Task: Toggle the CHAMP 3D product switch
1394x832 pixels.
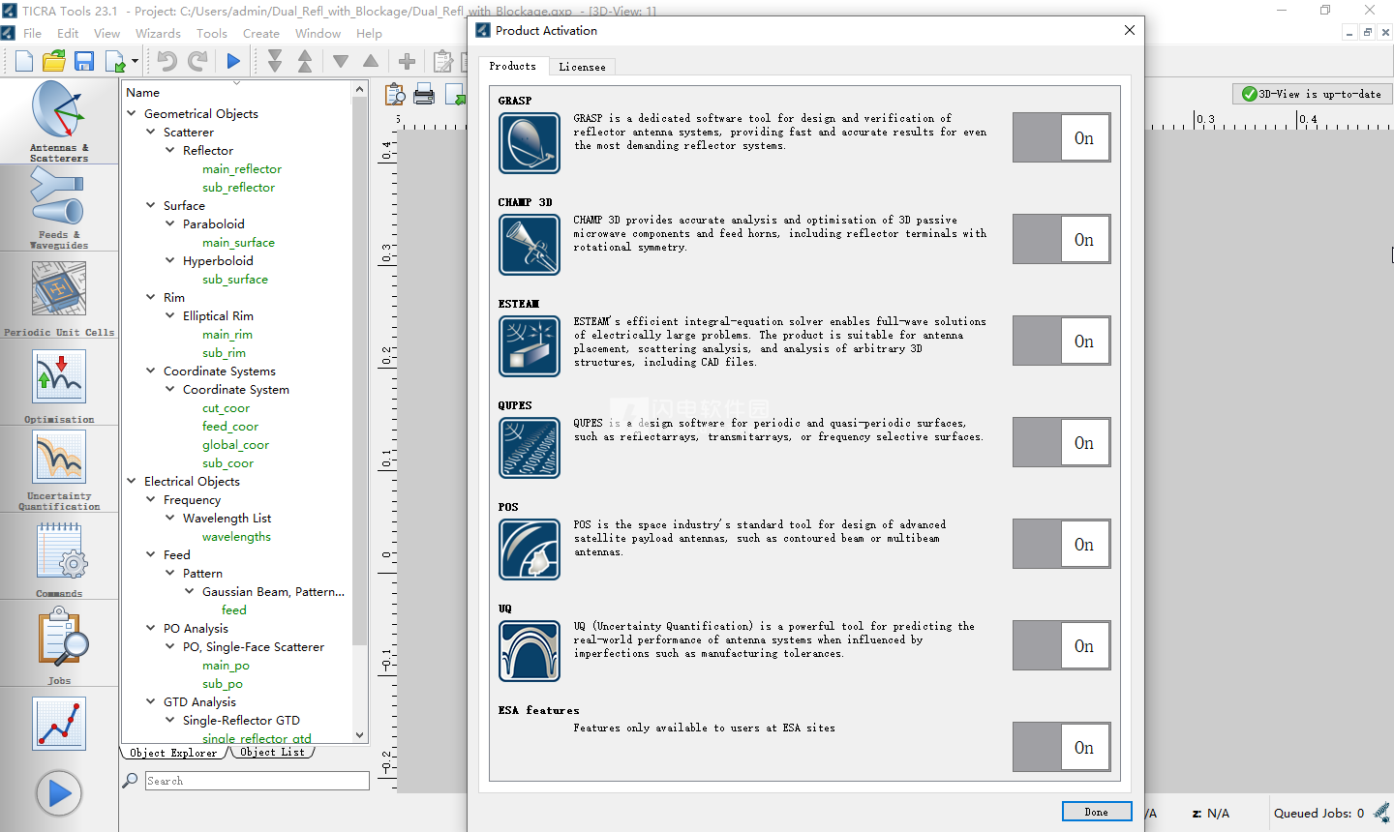Action: click(1062, 239)
